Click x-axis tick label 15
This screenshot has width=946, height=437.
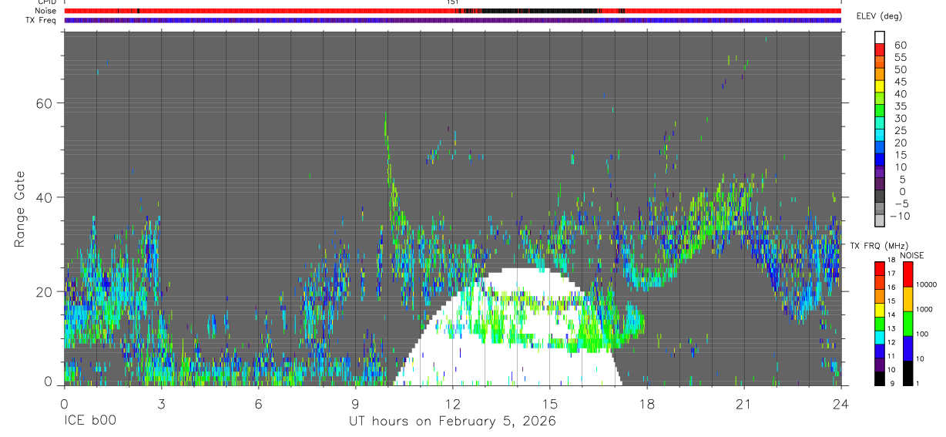pos(549,403)
